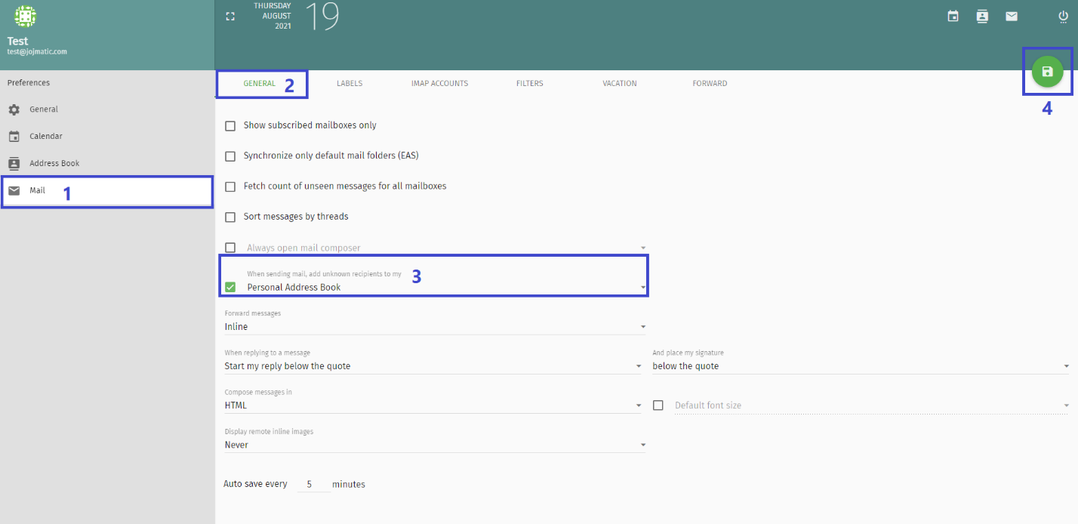Switch to the Filters tab
The image size is (1078, 524).
[x=529, y=84]
